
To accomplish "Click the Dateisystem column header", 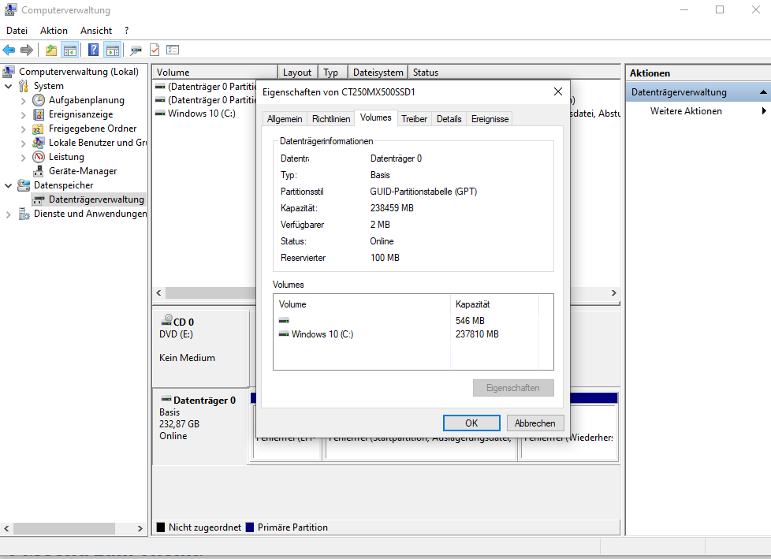I will coord(378,73).
